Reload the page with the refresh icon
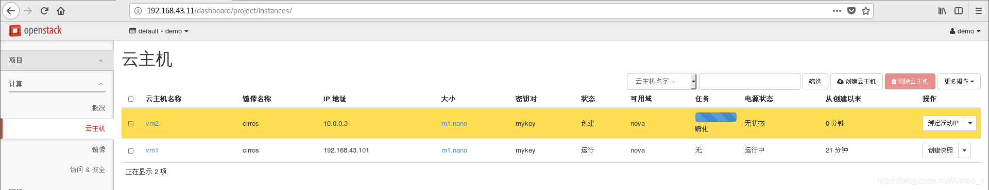 coord(44,10)
